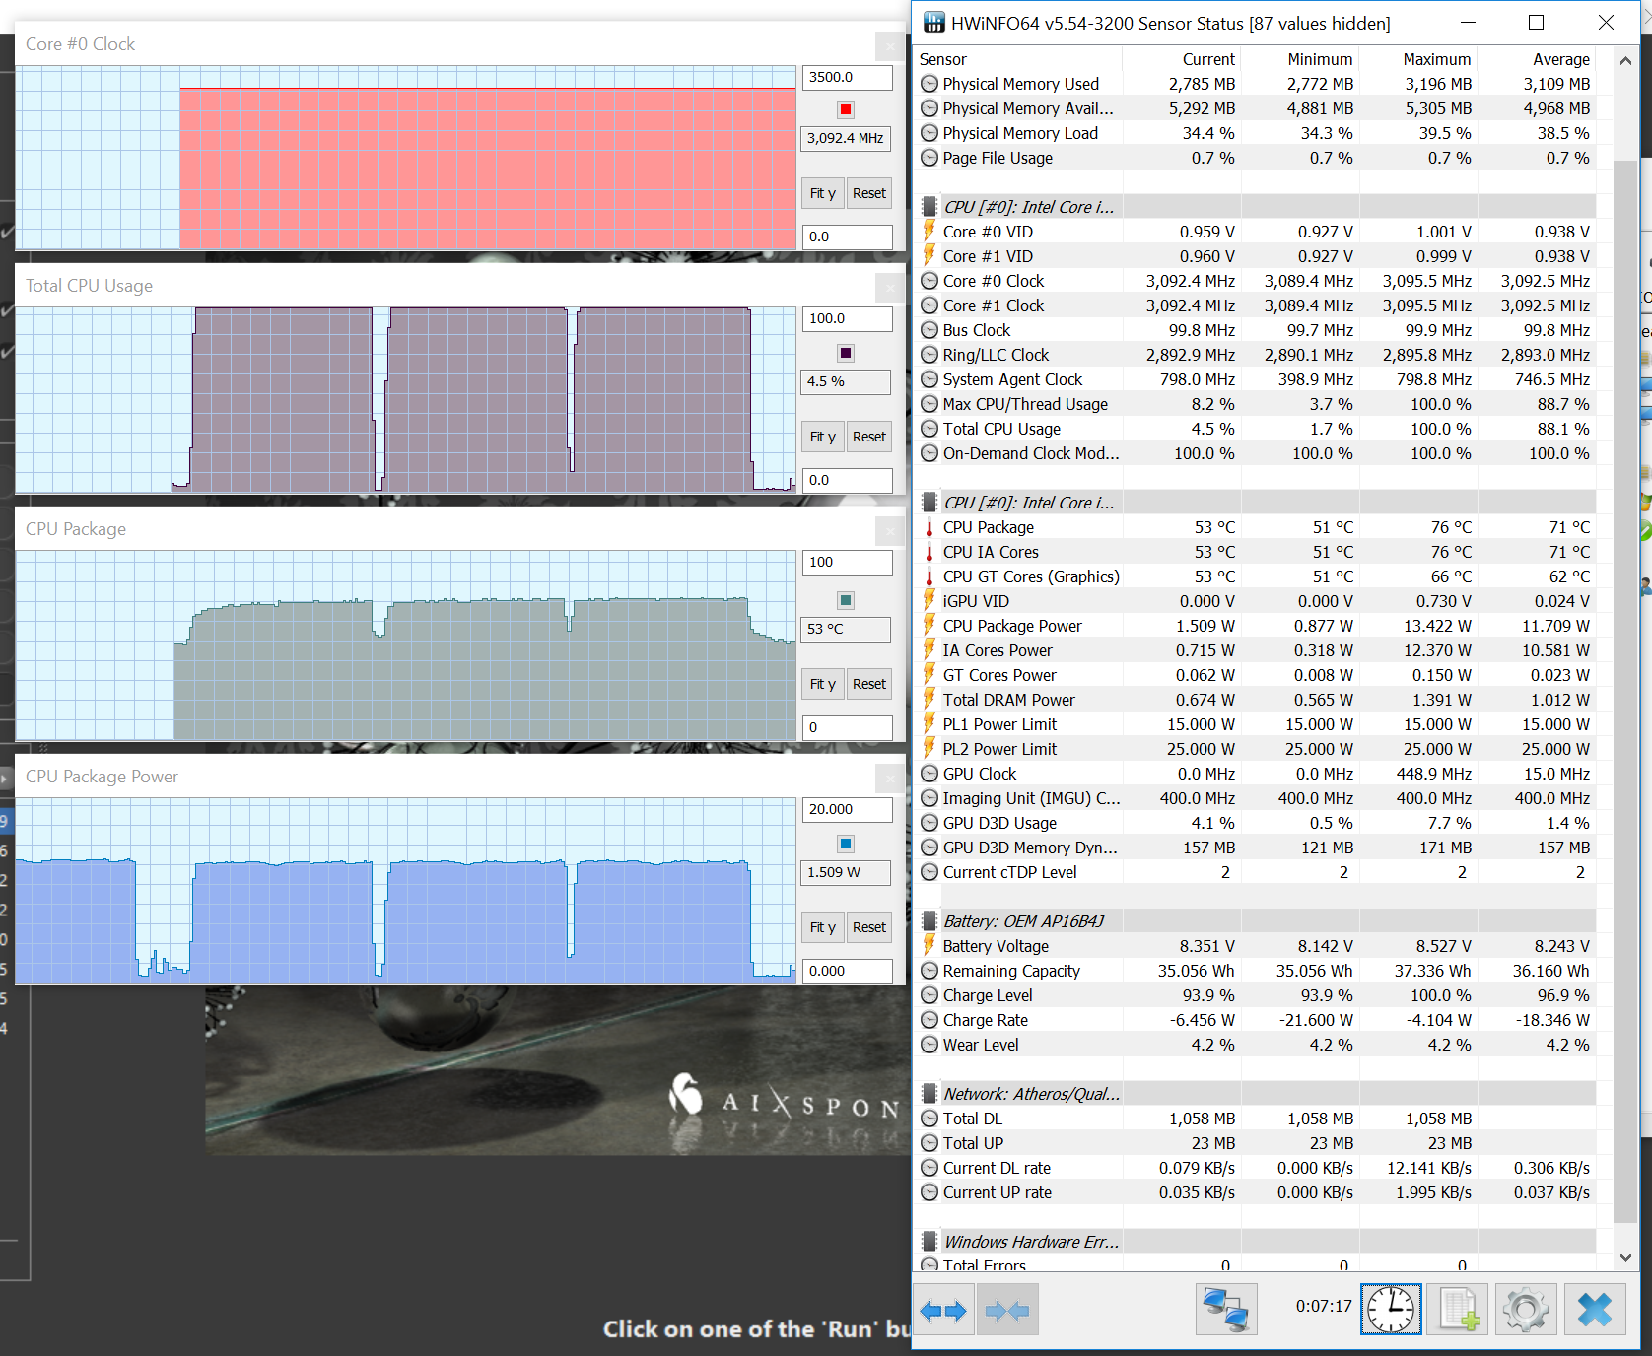Click the Minimum column header

tap(1299, 59)
